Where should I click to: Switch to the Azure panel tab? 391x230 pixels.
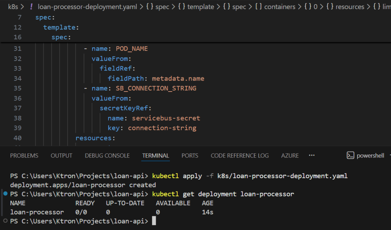tap(290, 156)
